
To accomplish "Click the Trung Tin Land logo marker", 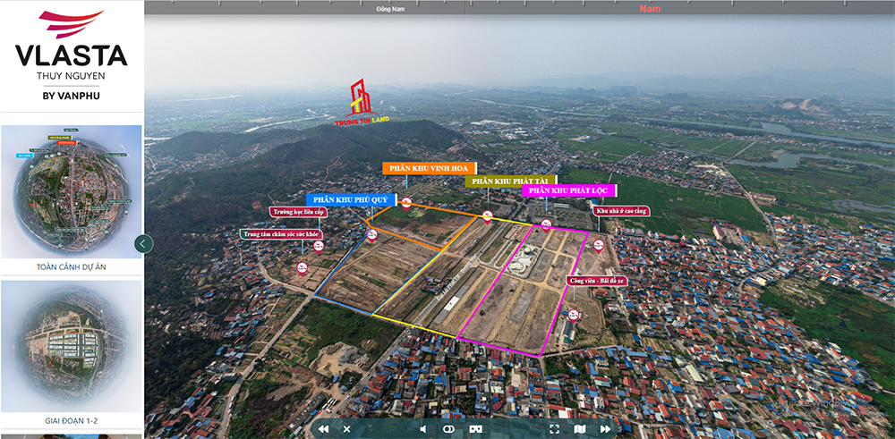I will tap(361, 101).
